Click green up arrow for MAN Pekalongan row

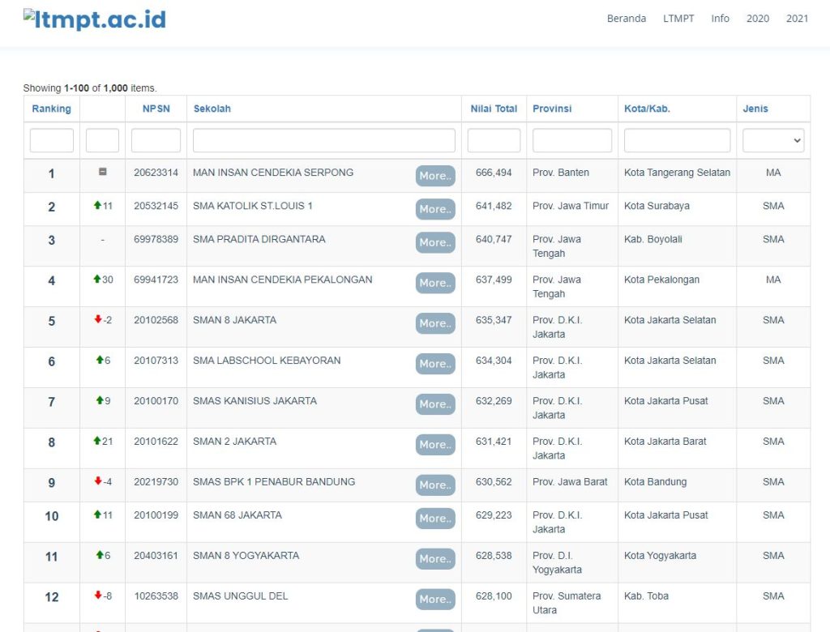click(x=97, y=279)
